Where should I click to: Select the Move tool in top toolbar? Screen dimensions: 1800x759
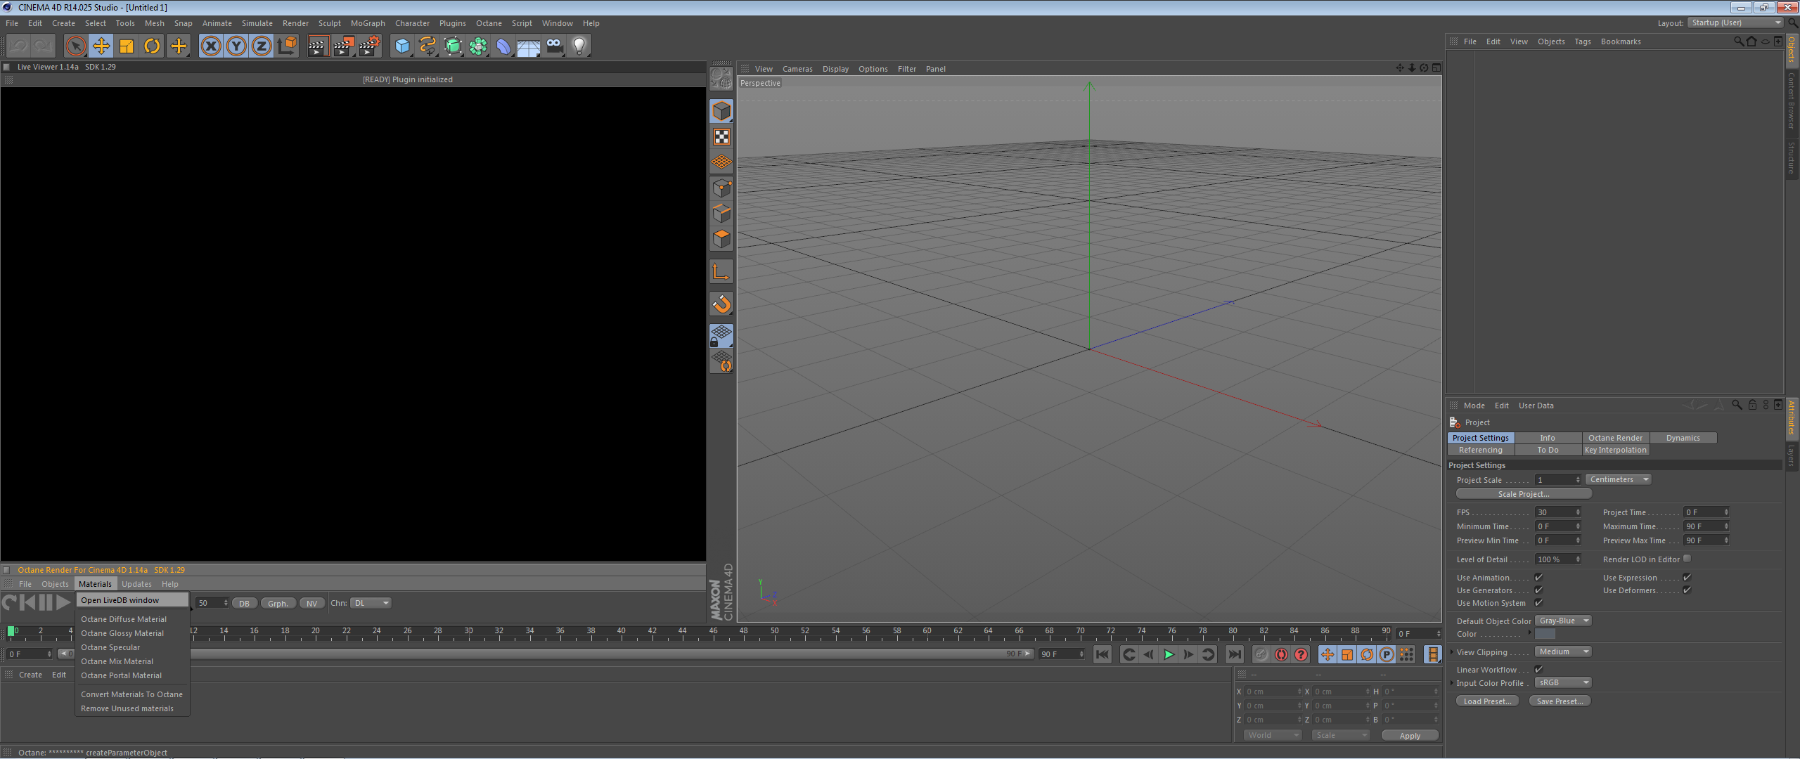tap(101, 46)
